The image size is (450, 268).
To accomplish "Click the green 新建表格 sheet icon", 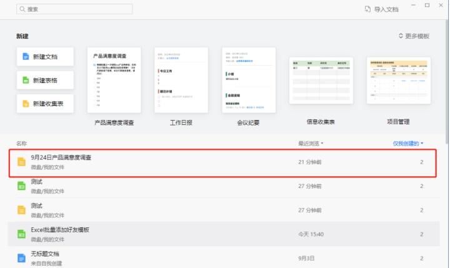I will [x=26, y=80].
